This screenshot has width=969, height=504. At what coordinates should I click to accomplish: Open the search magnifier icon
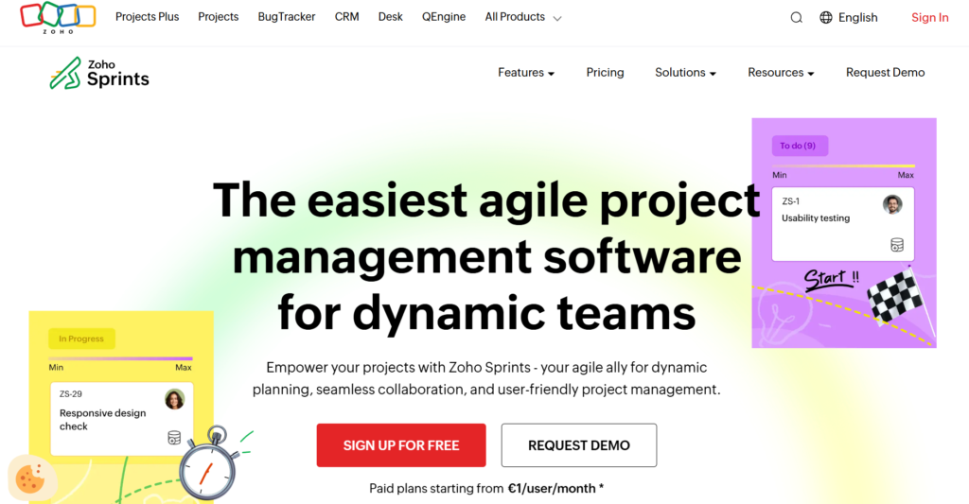tap(796, 17)
